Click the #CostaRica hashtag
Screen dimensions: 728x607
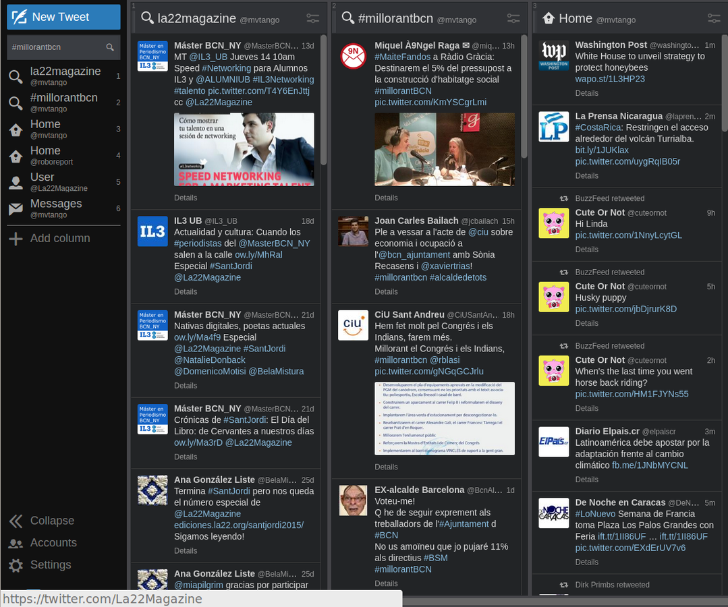click(598, 127)
